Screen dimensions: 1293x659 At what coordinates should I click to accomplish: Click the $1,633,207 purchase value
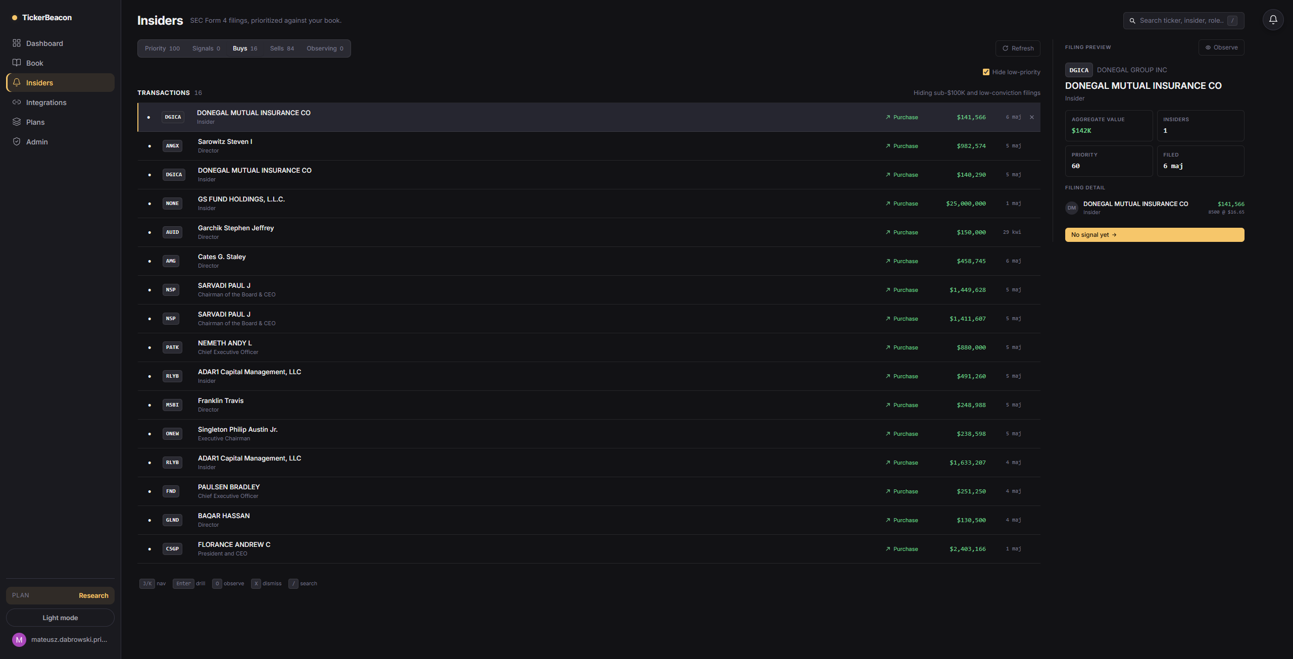tap(967, 463)
